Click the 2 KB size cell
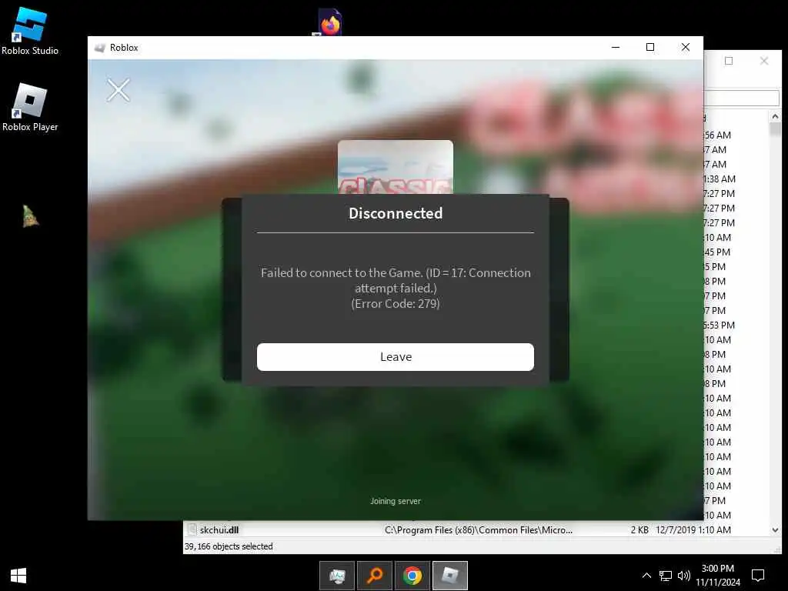Screen dimensions: 788x591 click(x=639, y=529)
